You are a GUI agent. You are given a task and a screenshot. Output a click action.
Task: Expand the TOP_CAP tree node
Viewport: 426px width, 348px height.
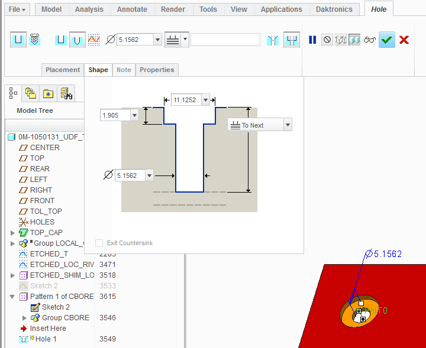coord(12,233)
